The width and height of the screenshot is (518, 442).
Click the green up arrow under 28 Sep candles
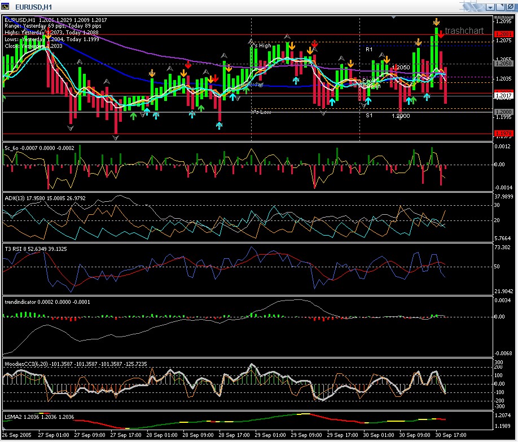[201, 108]
